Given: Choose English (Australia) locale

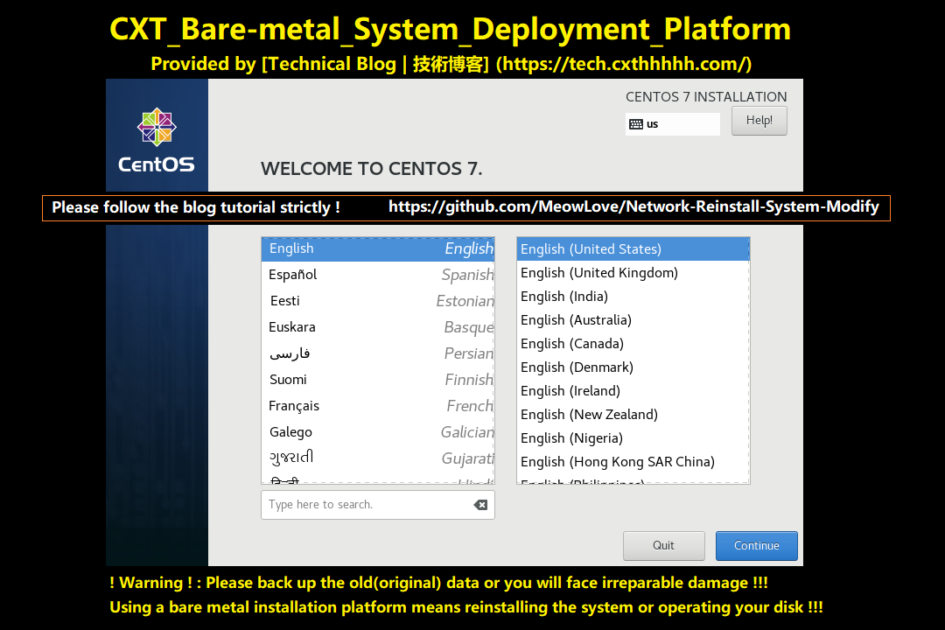Looking at the screenshot, I should click(633, 320).
